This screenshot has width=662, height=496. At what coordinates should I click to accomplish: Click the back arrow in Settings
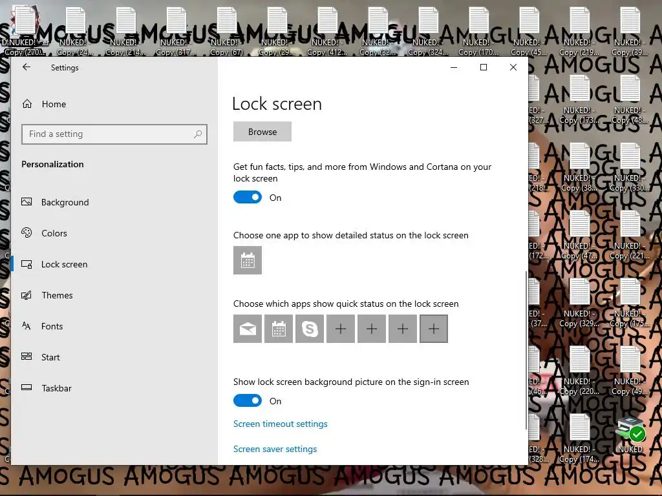tap(27, 67)
